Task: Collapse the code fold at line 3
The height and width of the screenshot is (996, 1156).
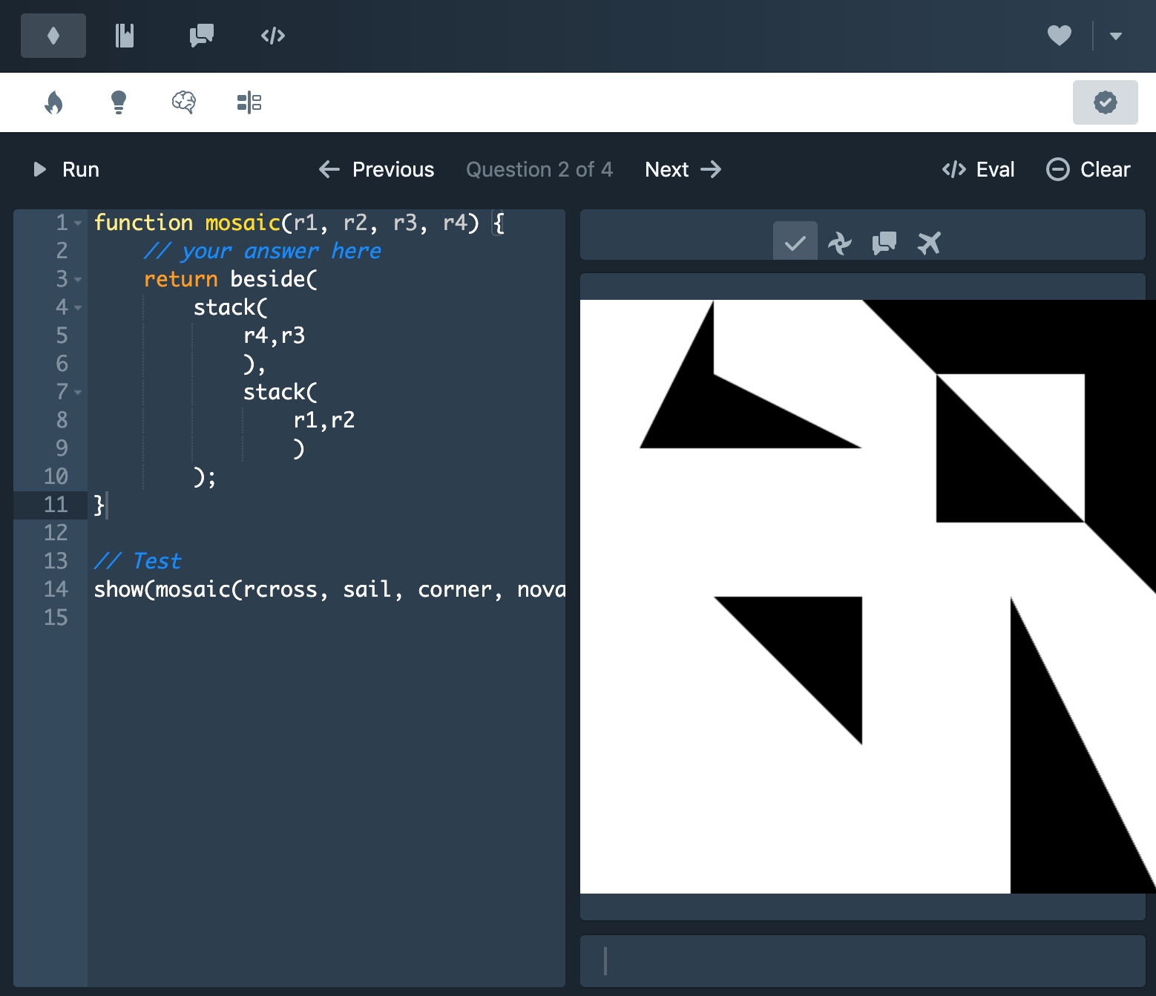Action: [x=78, y=280]
